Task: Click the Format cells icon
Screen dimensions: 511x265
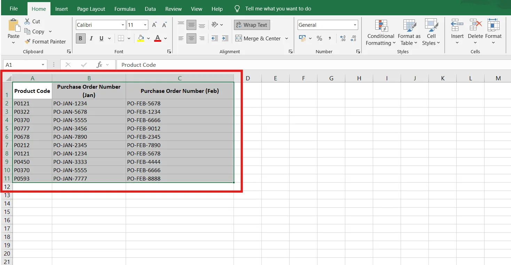Action: click(x=493, y=25)
